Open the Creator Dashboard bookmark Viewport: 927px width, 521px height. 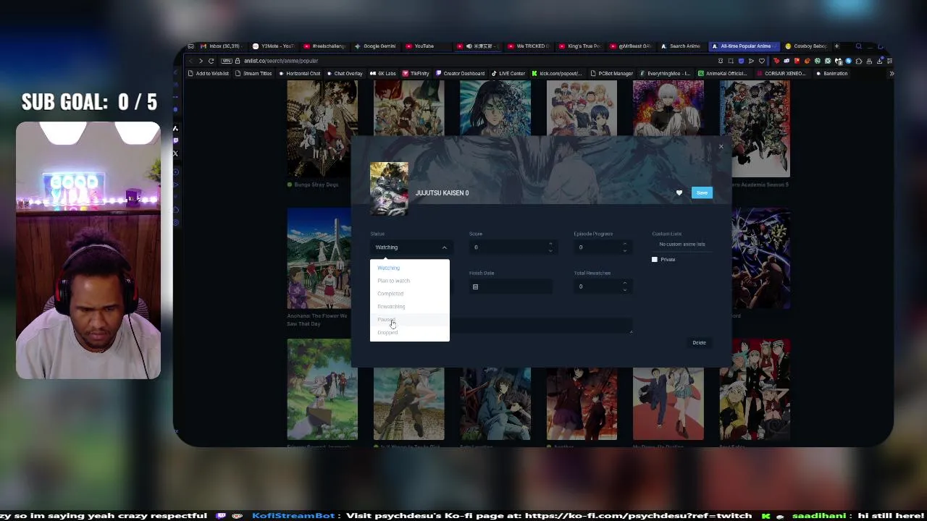(460, 74)
